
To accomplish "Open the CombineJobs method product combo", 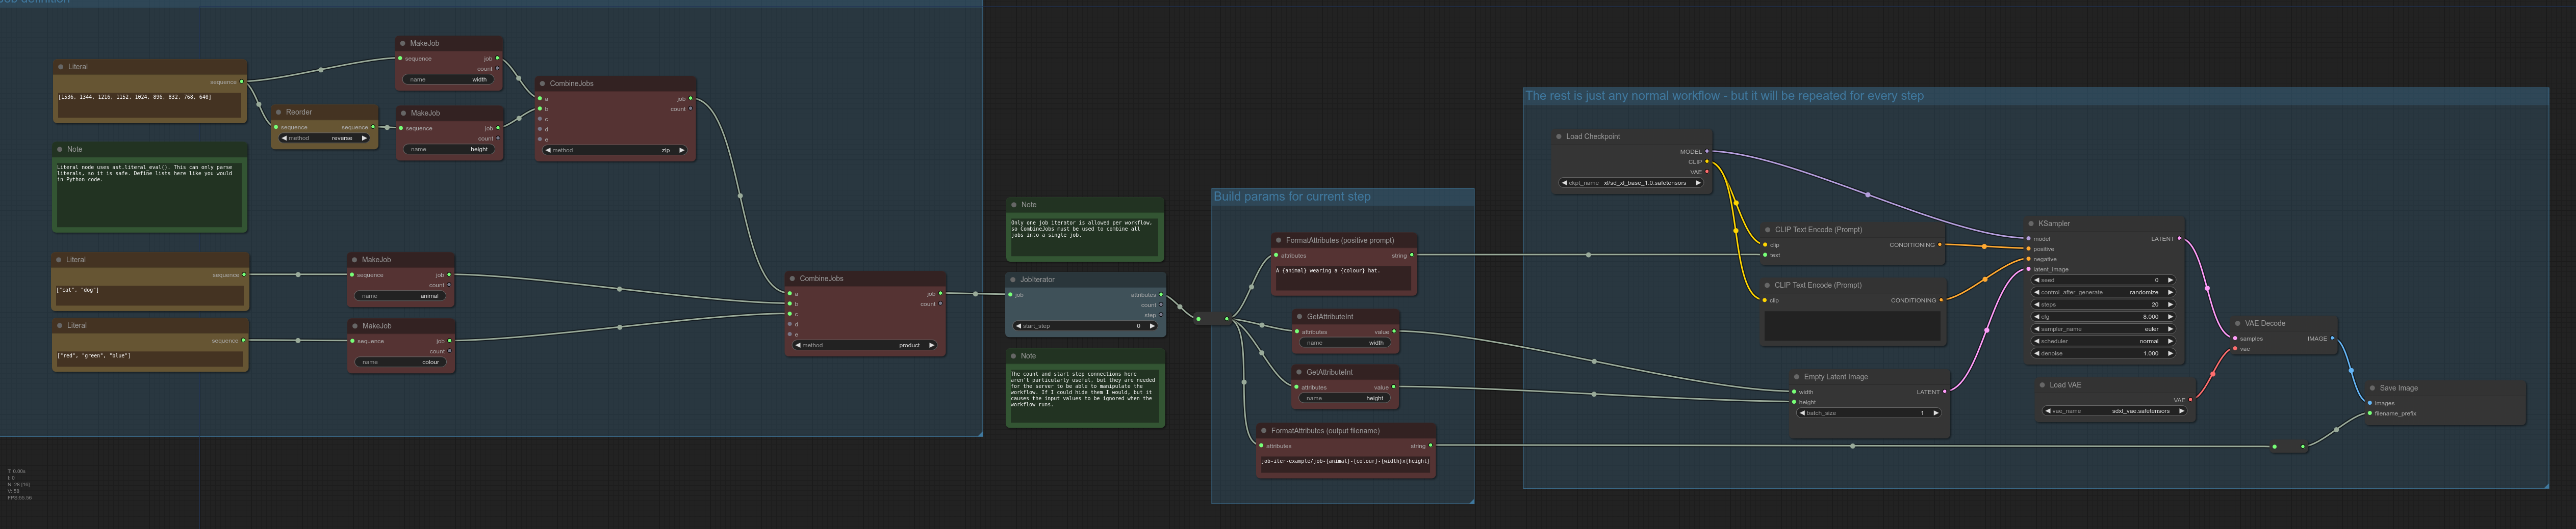I will coord(866,345).
